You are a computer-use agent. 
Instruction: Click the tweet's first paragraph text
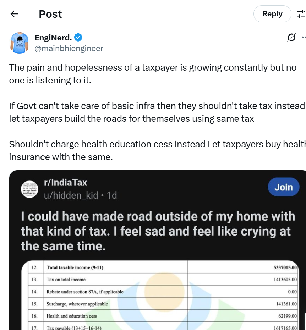(x=153, y=74)
